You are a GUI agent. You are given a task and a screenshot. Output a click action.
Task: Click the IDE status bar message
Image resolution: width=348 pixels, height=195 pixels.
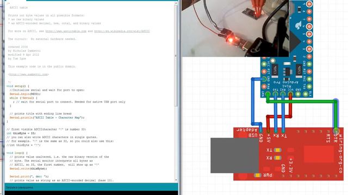(20, 187)
